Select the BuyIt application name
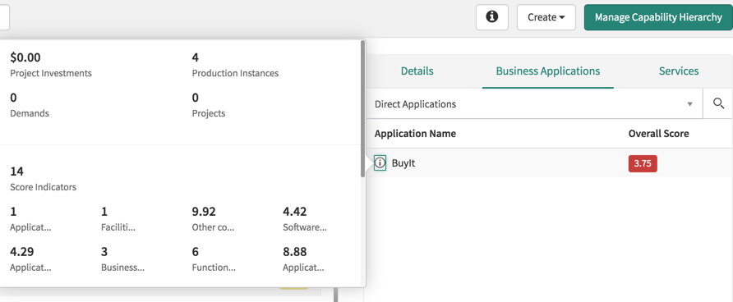 pyautogui.click(x=403, y=163)
